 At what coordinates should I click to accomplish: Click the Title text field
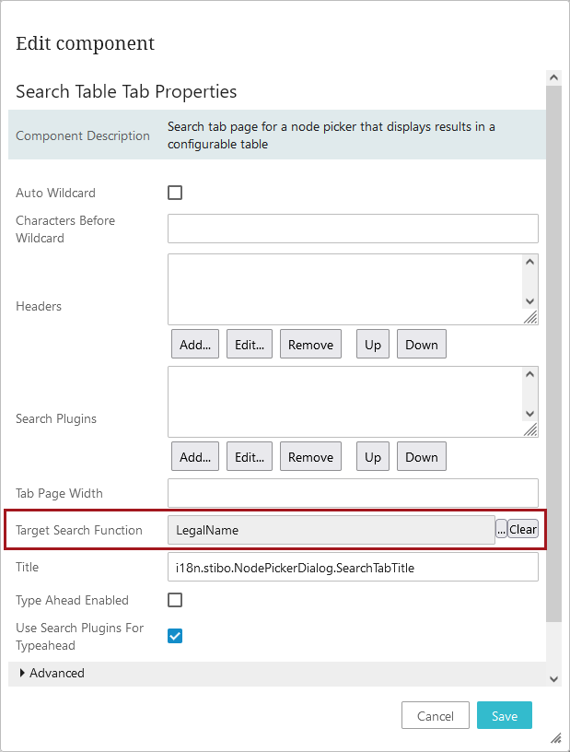pos(353,568)
